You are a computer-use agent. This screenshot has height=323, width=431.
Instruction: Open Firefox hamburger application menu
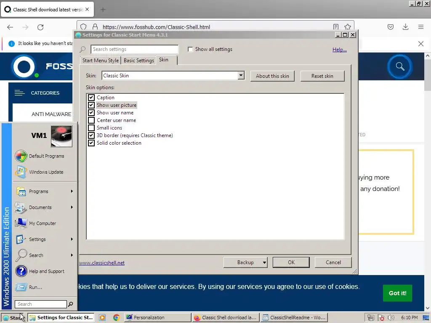tap(421, 27)
